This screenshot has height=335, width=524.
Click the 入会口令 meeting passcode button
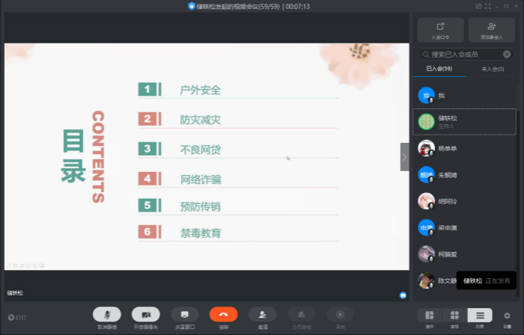pyautogui.click(x=440, y=29)
